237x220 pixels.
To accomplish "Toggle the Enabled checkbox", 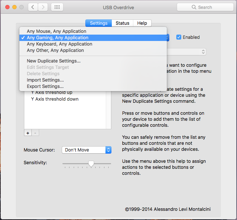I will click(179, 37).
